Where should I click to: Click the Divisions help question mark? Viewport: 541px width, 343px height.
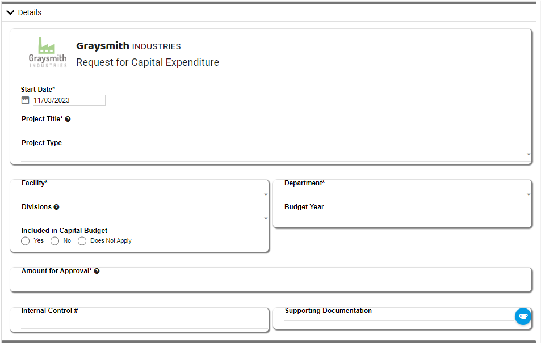point(57,207)
